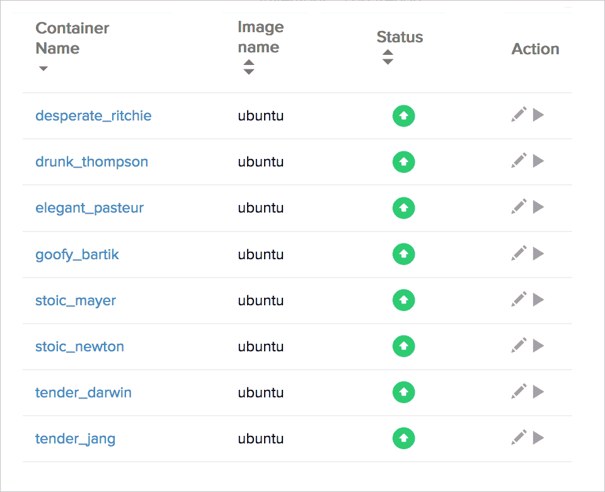Click the Status column header

point(400,37)
